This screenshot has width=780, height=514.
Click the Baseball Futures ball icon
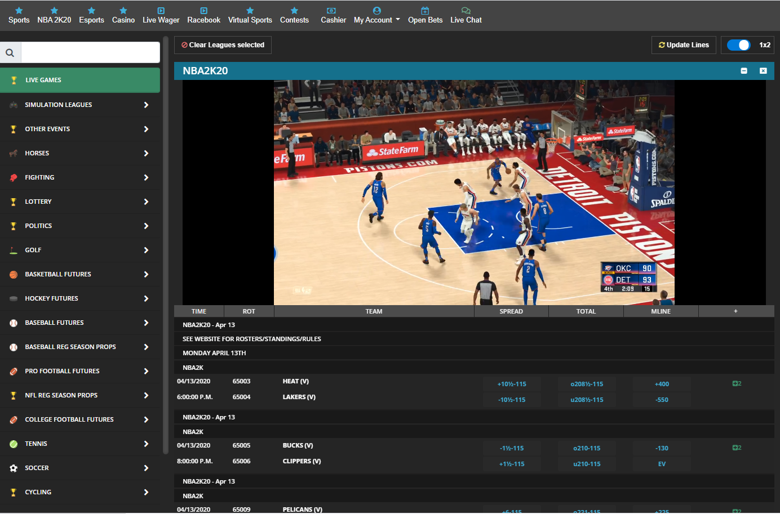[14, 323]
